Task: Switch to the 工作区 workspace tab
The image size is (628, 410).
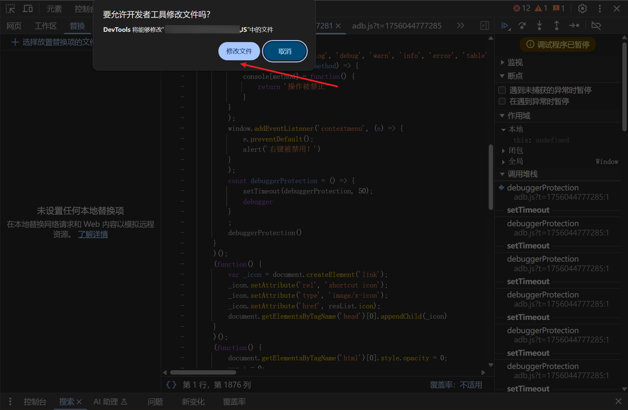Action: (45, 26)
